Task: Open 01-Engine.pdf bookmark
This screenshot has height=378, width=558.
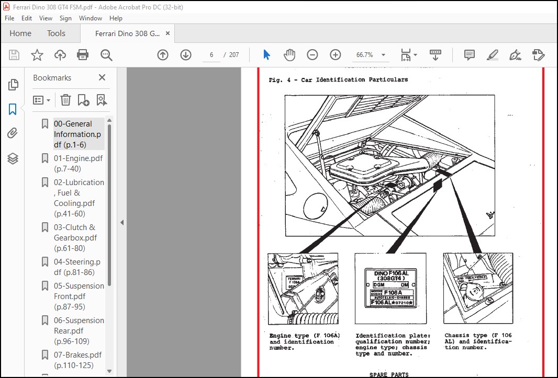Action: (x=79, y=164)
